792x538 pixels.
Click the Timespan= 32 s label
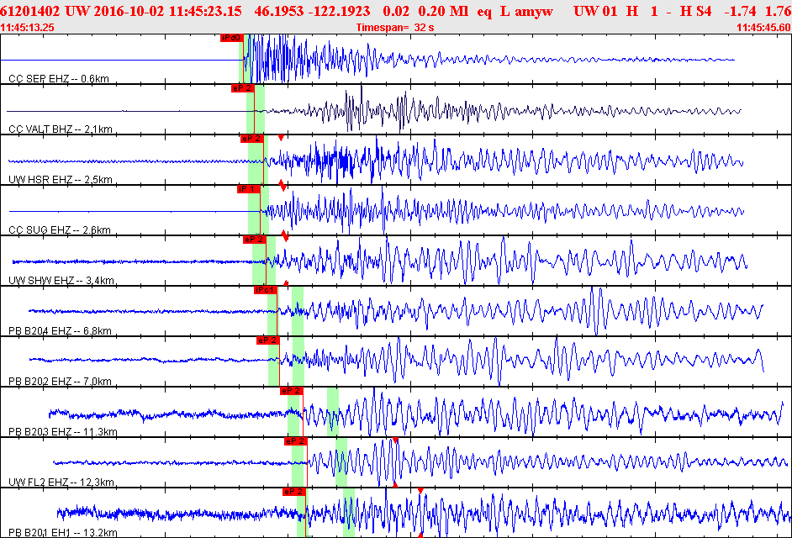tap(395, 28)
